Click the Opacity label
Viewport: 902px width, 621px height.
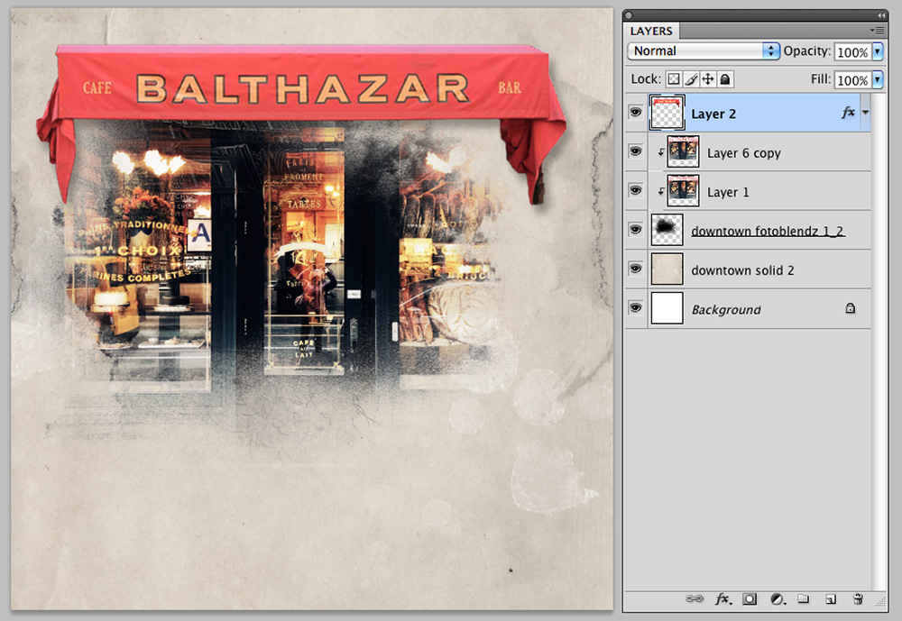806,50
